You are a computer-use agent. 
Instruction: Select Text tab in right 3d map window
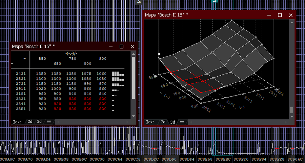[x=150, y=122]
